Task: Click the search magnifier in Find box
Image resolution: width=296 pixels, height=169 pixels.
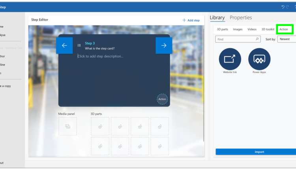Action: (x=257, y=39)
